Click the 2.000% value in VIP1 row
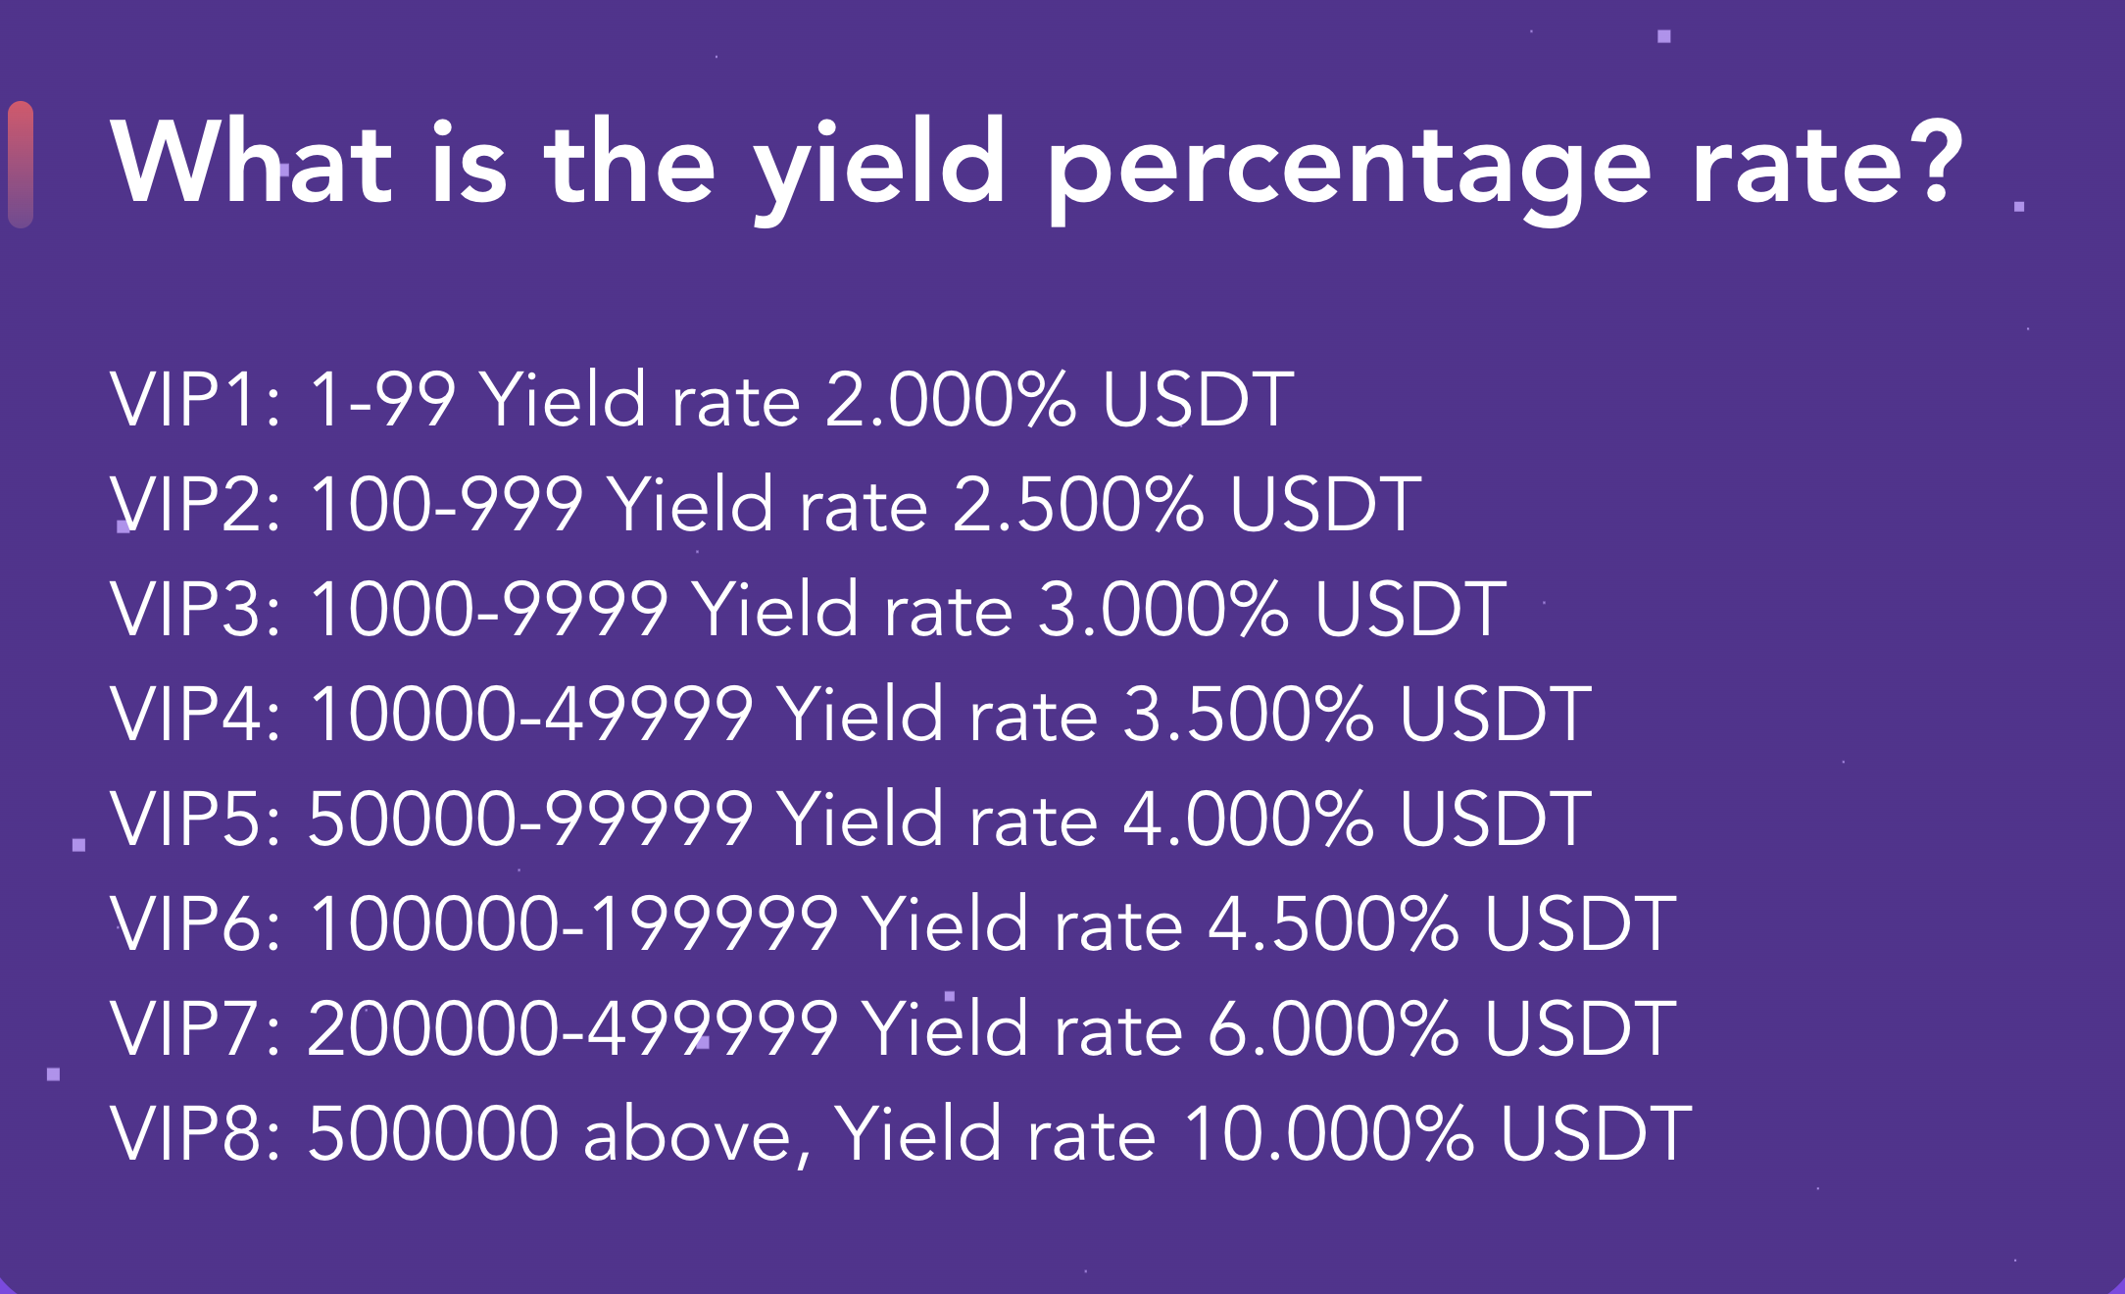The height and width of the screenshot is (1294, 2125). [951, 399]
